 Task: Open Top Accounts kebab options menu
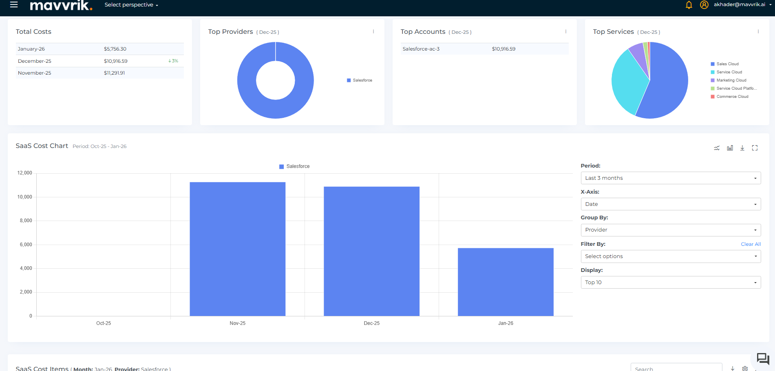pyautogui.click(x=565, y=32)
